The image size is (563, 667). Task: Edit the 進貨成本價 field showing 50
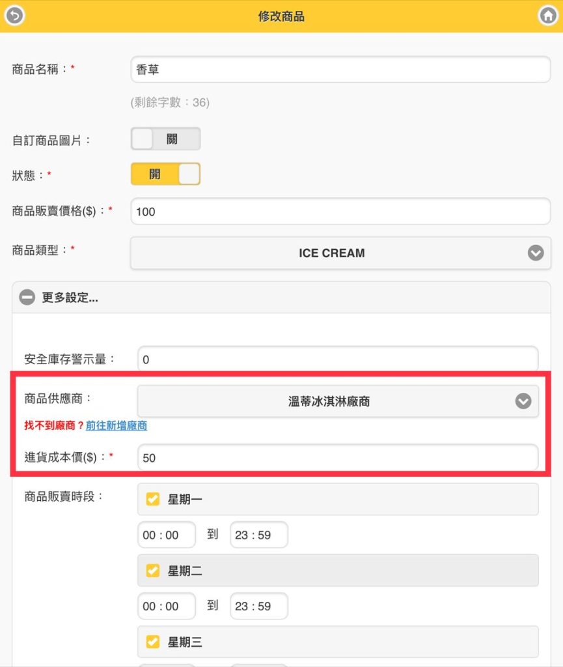[338, 457]
